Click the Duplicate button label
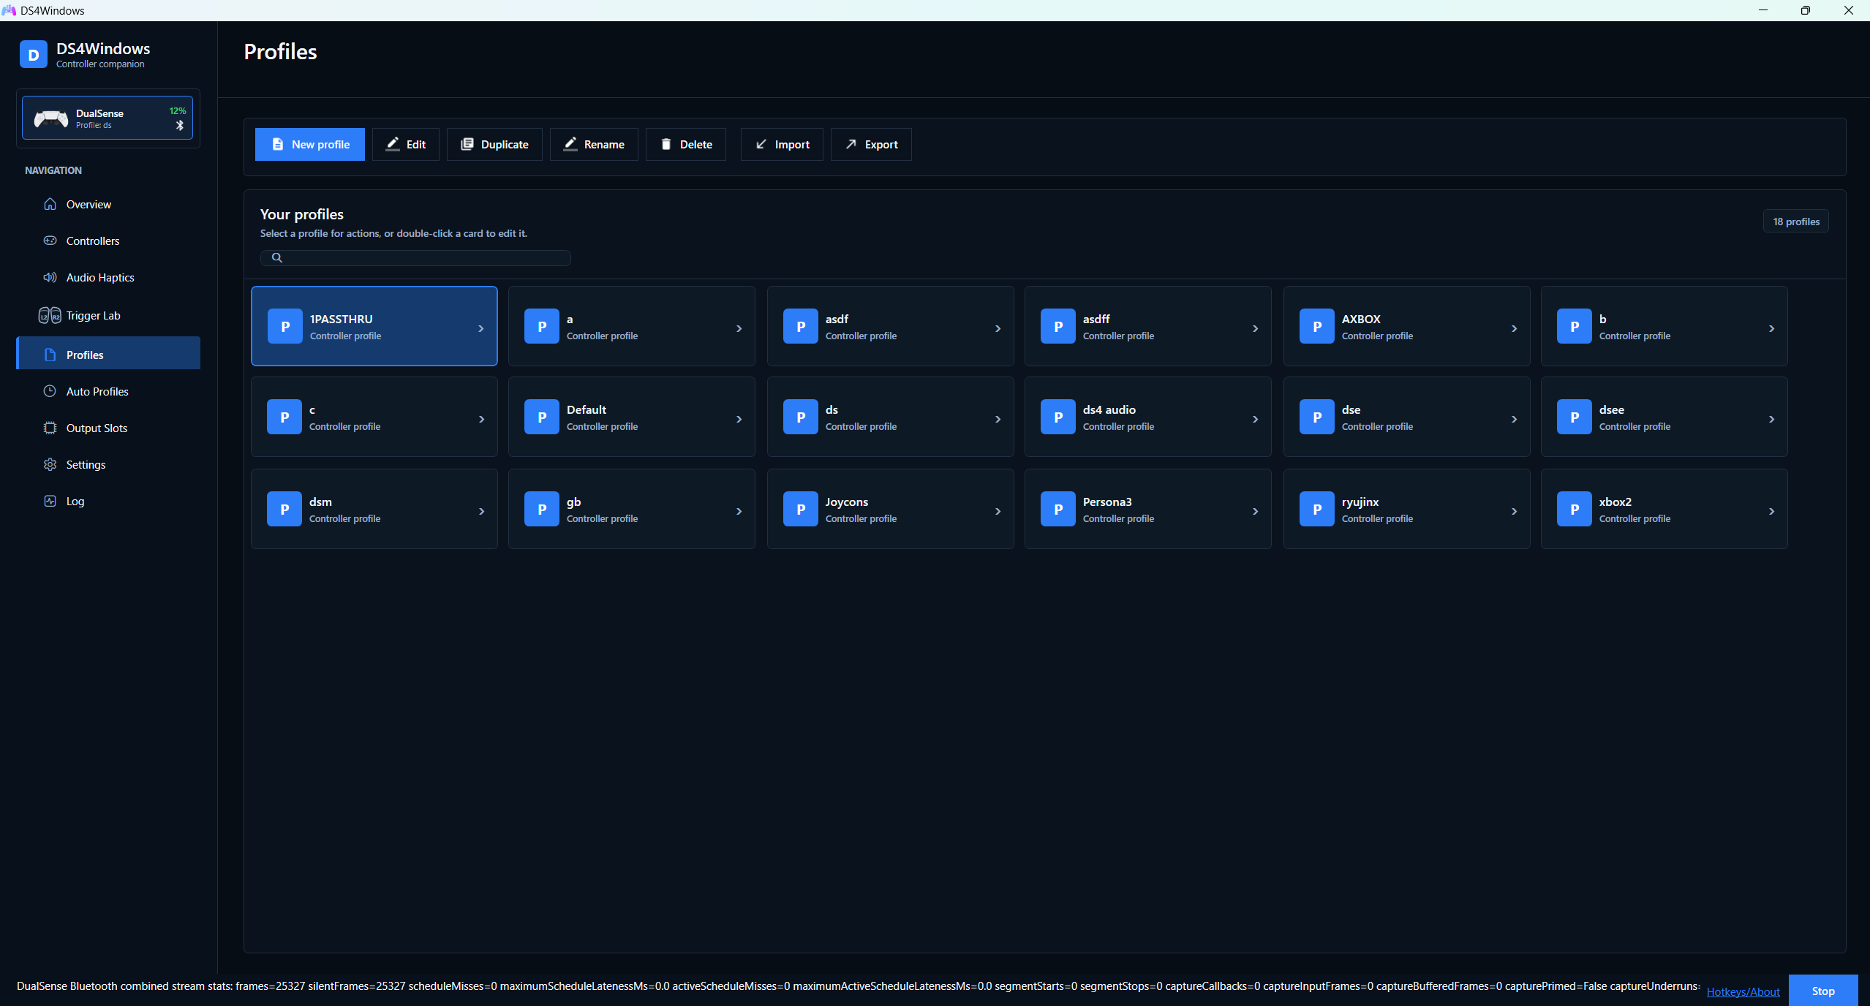The image size is (1870, 1006). tap(505, 144)
